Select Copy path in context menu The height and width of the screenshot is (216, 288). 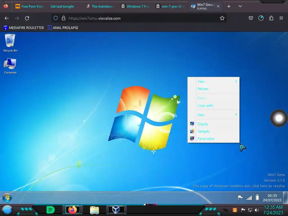[x=213, y=105]
